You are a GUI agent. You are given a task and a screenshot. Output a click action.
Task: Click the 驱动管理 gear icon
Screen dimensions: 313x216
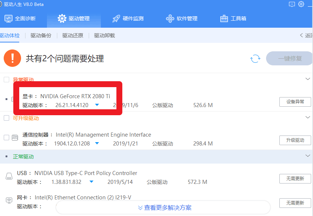[62, 18]
